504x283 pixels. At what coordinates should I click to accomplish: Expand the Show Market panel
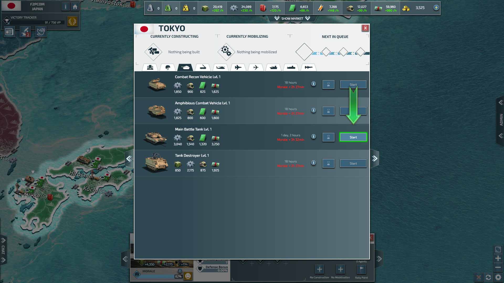point(292,18)
